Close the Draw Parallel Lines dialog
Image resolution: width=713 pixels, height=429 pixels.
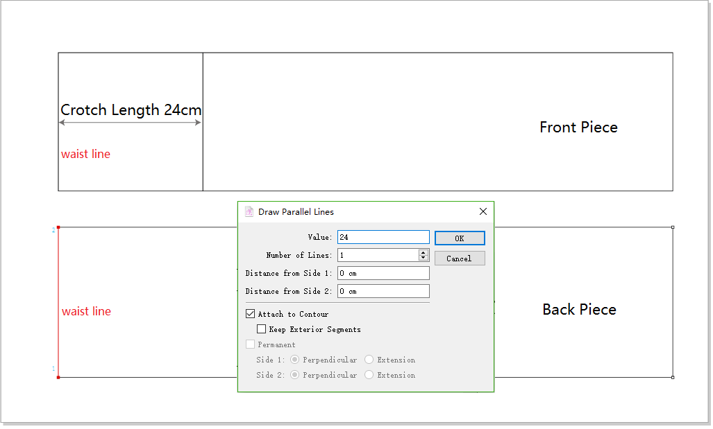tap(483, 212)
